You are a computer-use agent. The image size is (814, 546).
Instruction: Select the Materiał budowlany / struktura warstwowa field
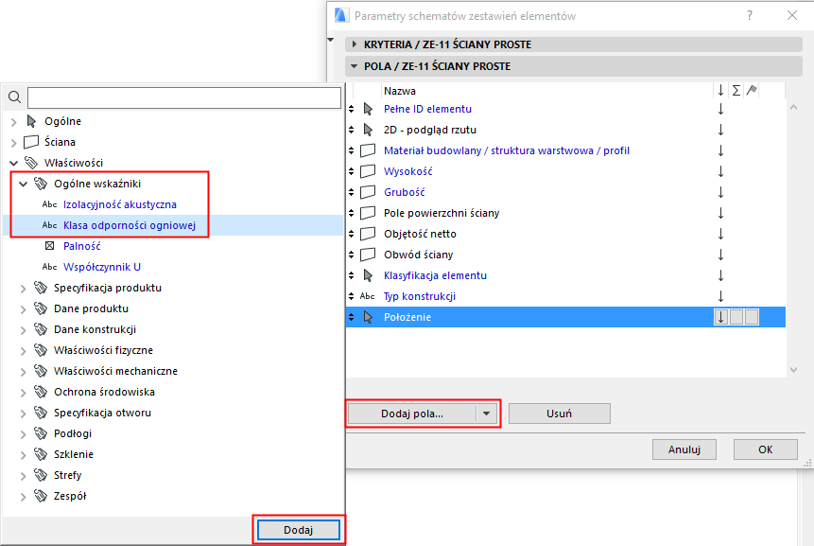(507, 150)
